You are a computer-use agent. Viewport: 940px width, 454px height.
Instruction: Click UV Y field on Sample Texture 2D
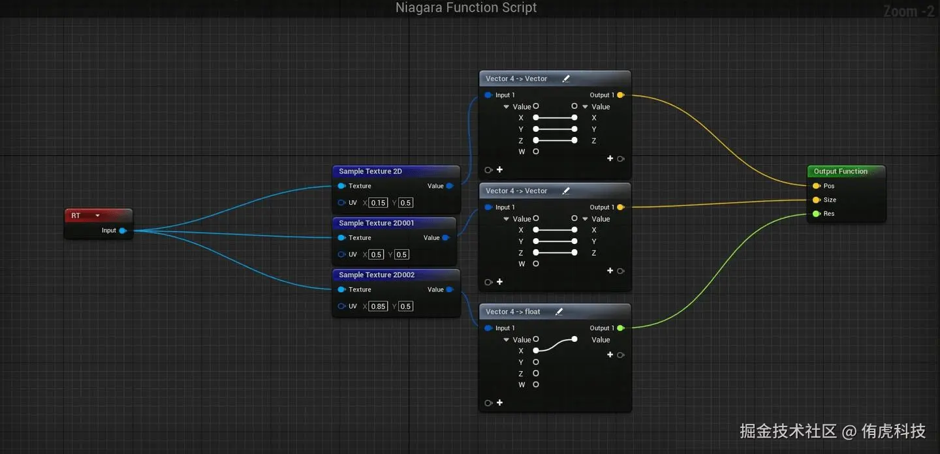[406, 203]
